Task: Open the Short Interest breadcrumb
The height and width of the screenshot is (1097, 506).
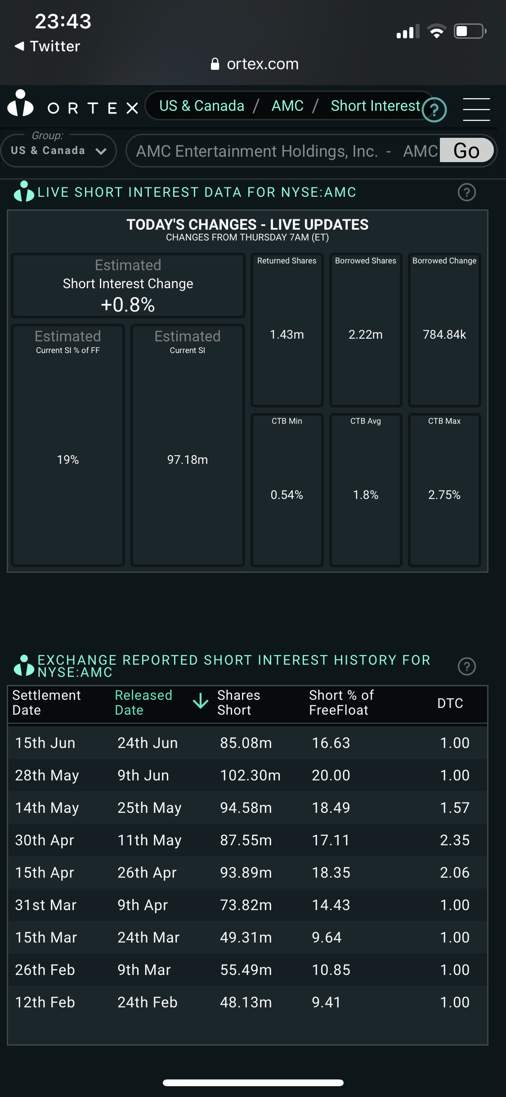Action: coord(375,106)
